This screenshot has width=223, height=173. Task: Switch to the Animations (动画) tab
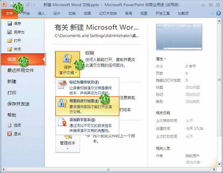[x=87, y=13]
